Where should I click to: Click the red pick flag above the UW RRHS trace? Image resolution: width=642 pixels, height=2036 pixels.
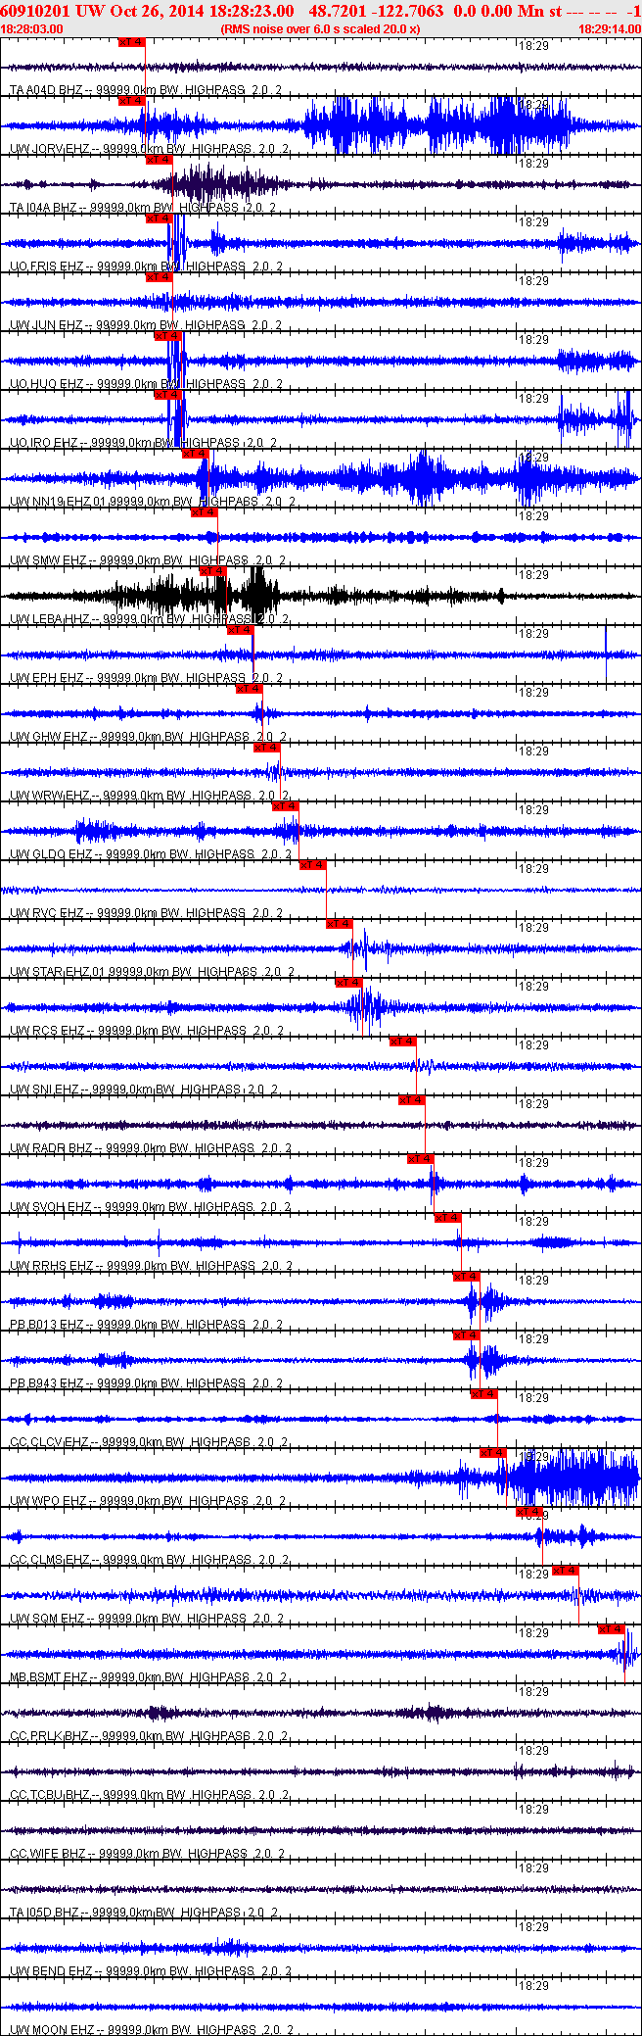tap(447, 1218)
